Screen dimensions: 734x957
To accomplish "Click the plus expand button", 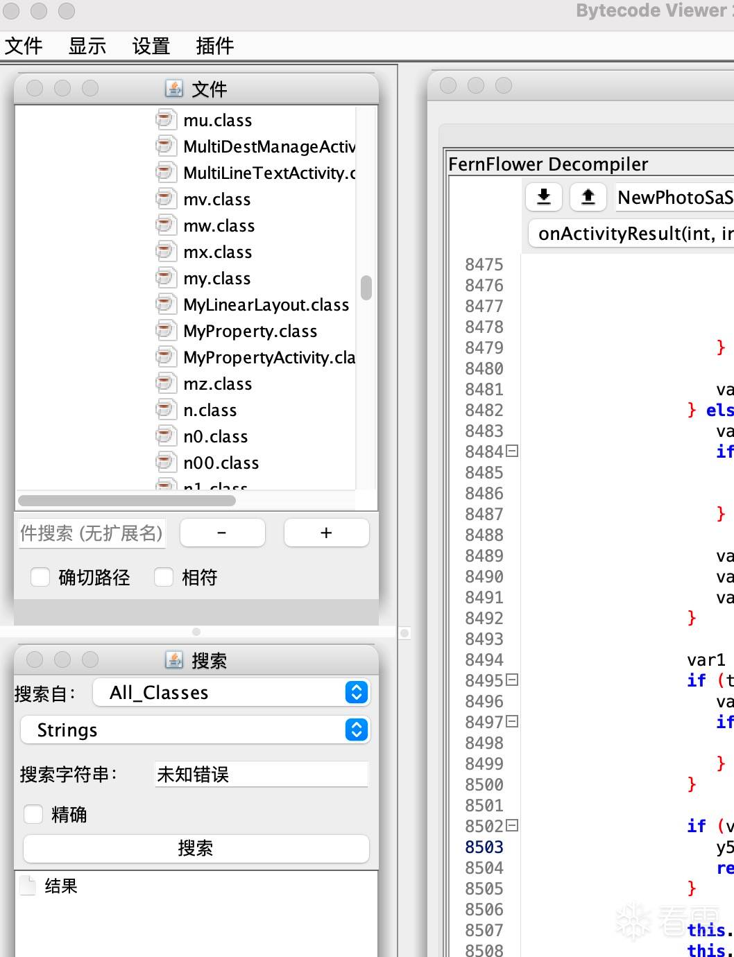I will pos(326,533).
